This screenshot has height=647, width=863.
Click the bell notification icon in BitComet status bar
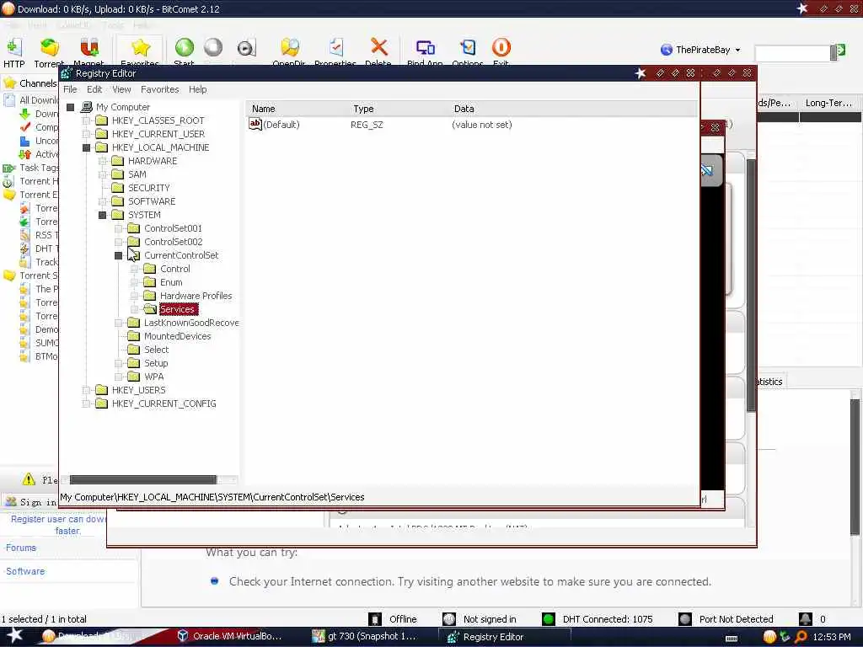[x=805, y=619]
